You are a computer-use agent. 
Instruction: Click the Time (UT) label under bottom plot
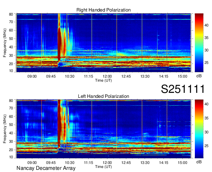103,166
